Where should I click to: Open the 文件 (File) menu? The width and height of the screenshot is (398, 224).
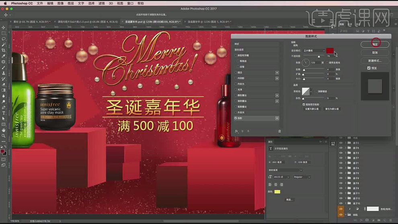coord(40,3)
